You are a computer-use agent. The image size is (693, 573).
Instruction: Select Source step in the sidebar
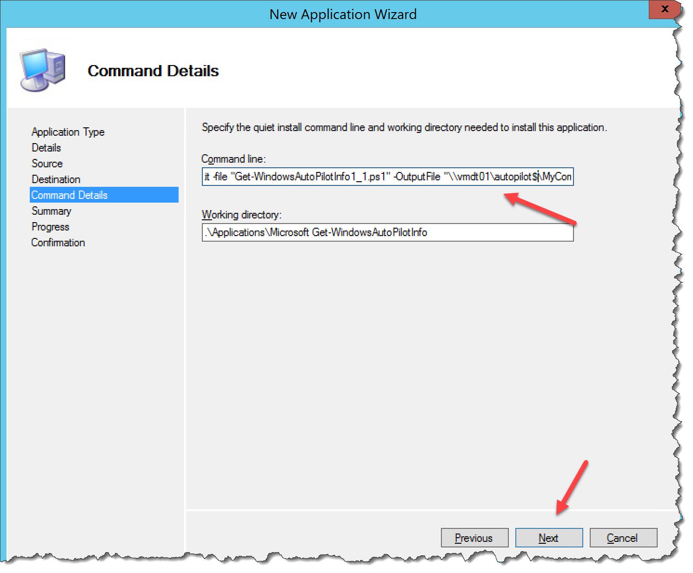(47, 164)
